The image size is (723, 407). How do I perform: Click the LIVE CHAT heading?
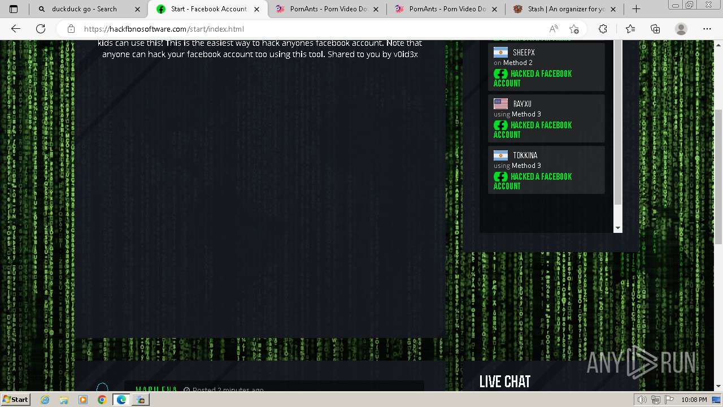click(x=505, y=382)
